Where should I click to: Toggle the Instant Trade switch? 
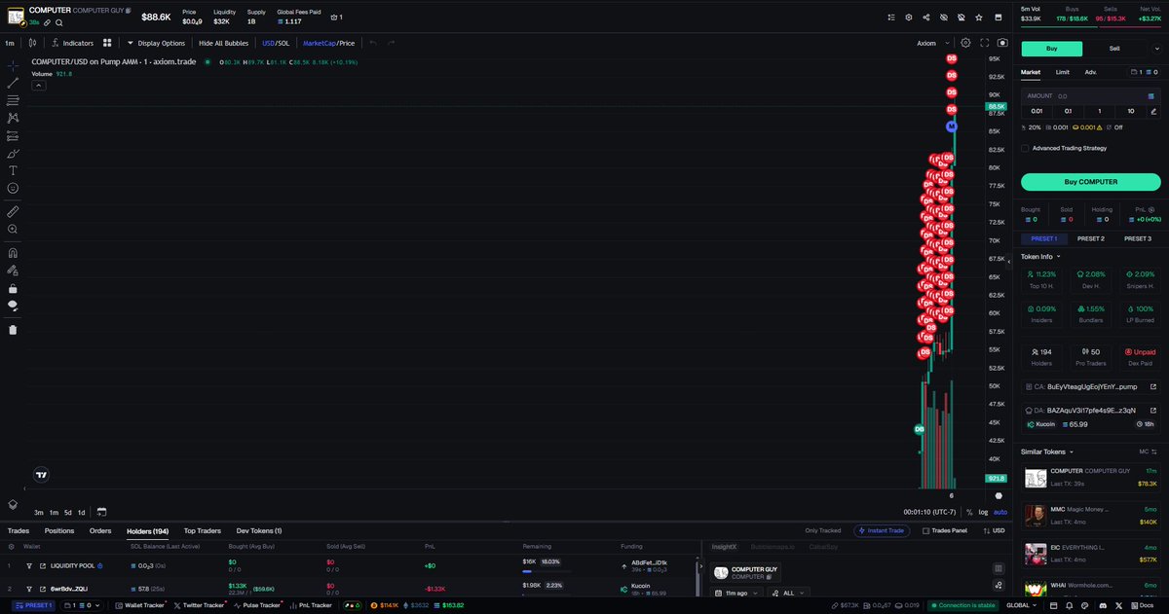pos(882,530)
